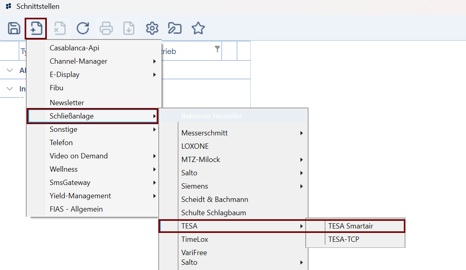Screen dimensions: 466x270
Task: Open SmsGateway submenu
Action: [92, 183]
